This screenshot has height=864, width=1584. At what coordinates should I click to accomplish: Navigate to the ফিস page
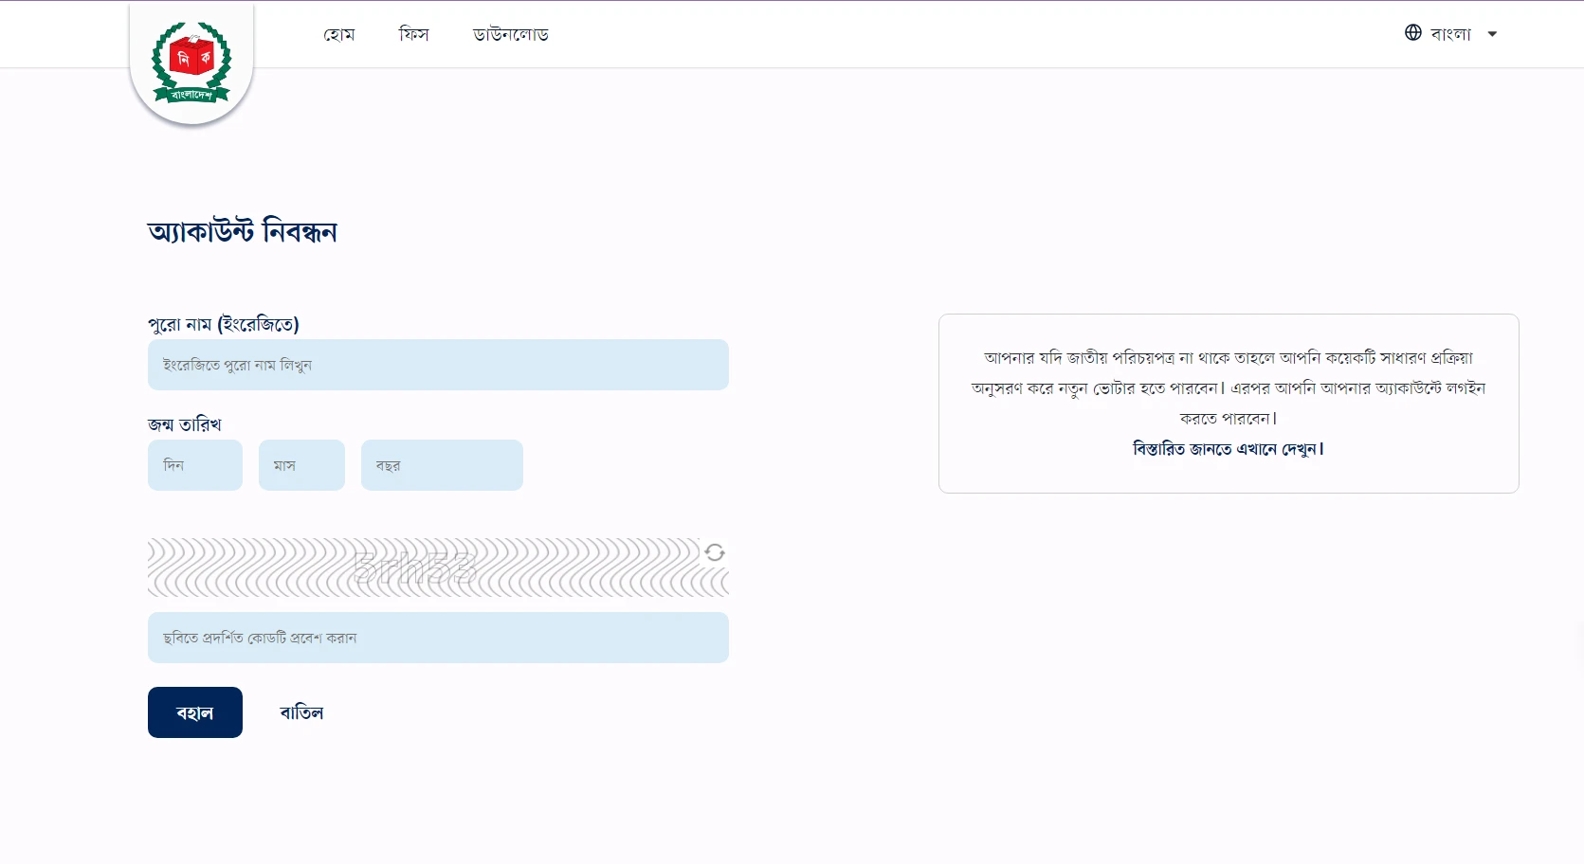[x=413, y=34]
